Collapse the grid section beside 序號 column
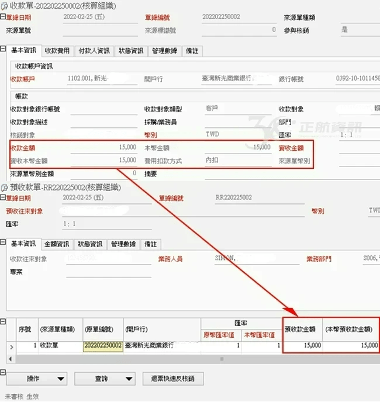 point(3,323)
